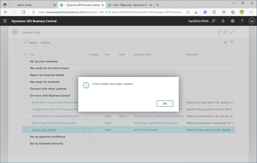Click the browser address bar URL
This screenshot has width=257, height=163.
[x=110, y=12]
